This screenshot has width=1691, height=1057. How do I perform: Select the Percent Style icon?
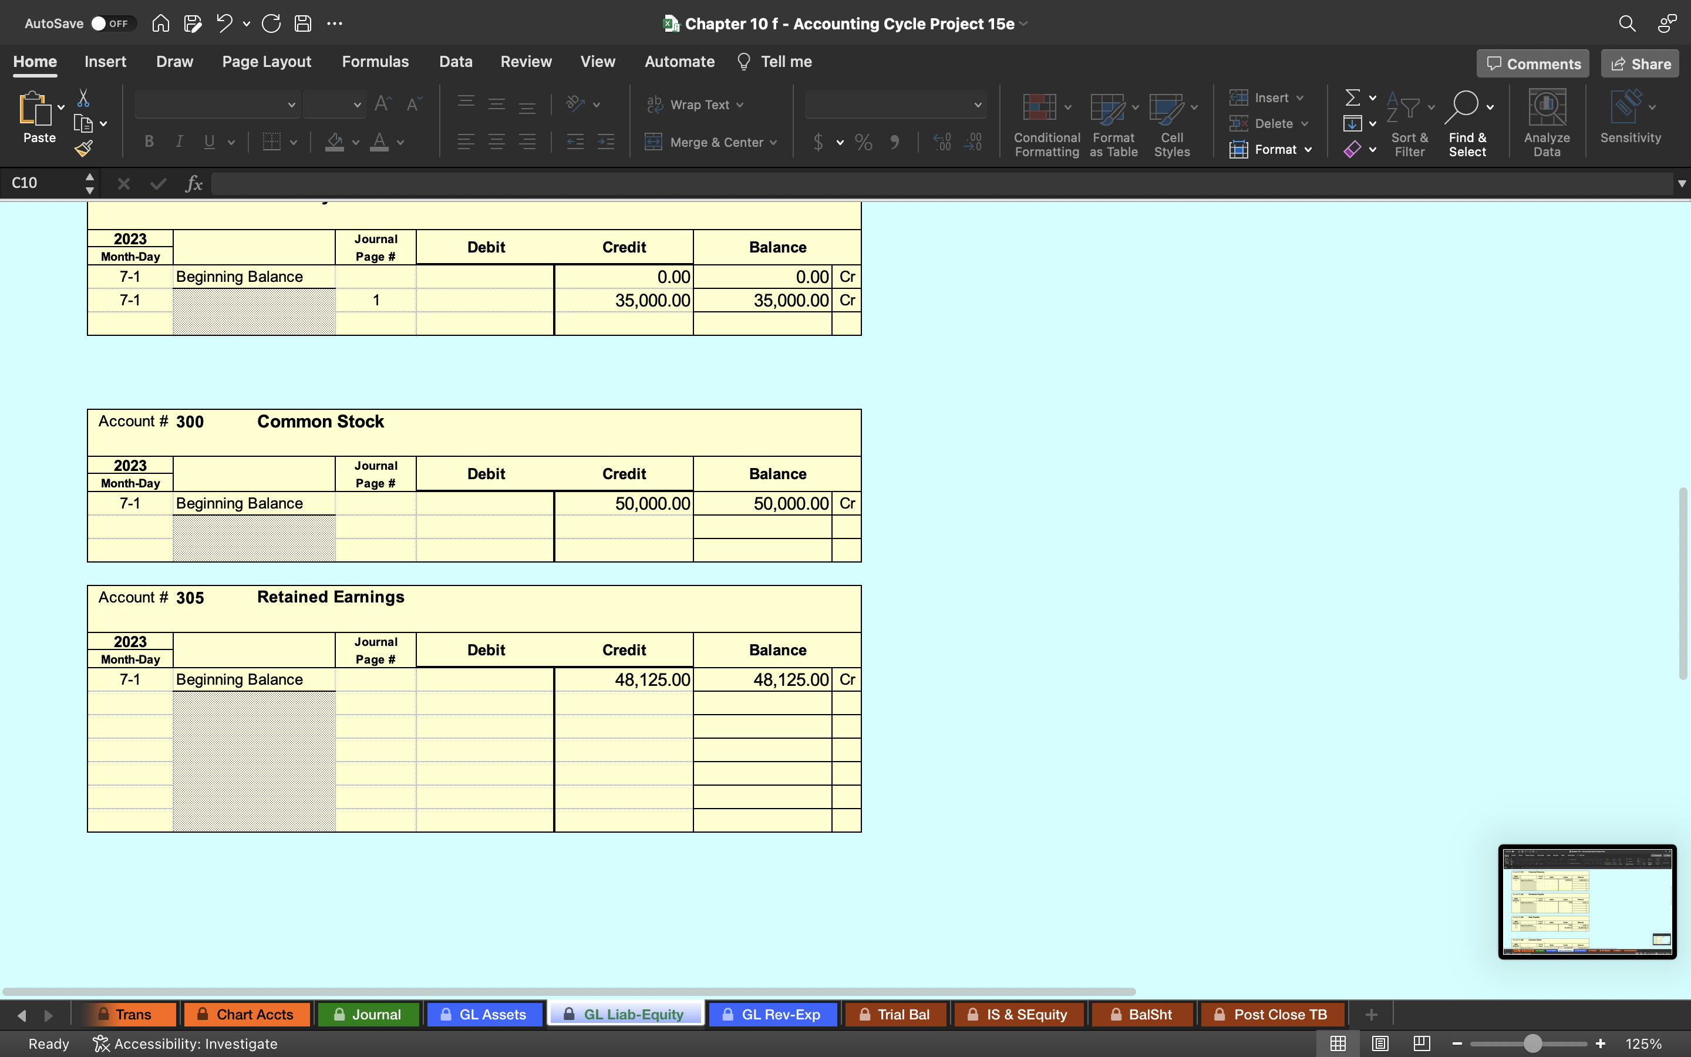[x=863, y=143]
